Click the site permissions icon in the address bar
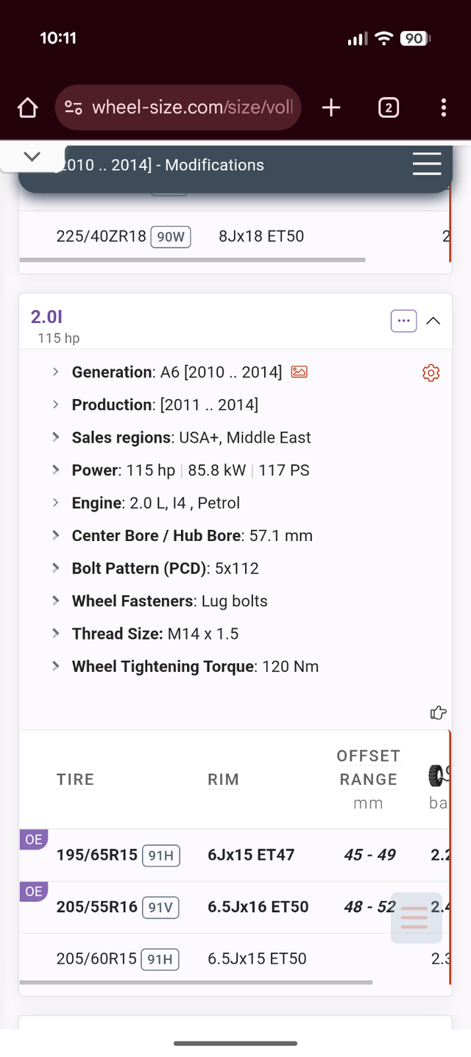Screen dimensions: 471x1057 [72, 107]
